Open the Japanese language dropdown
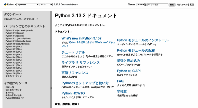 point(28,5)
